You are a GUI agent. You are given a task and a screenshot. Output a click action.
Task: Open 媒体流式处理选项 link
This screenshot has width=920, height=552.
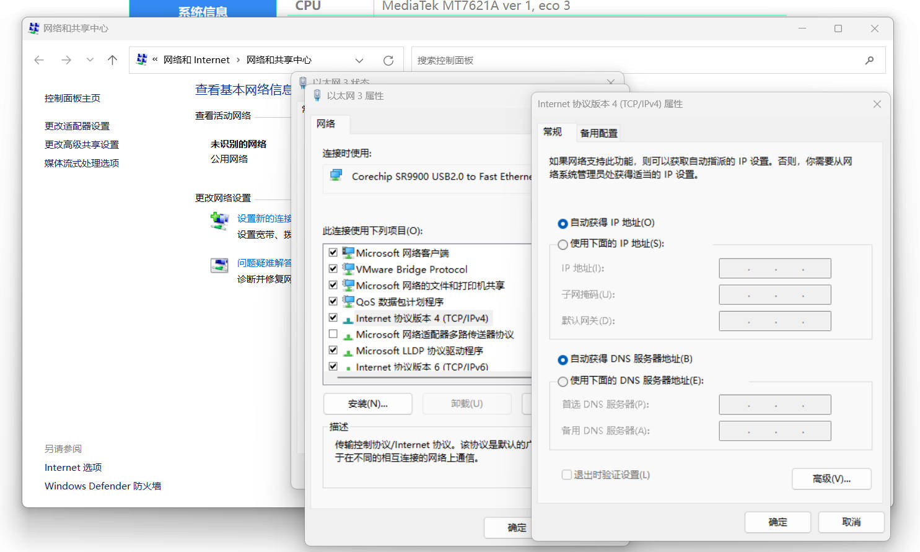coord(82,163)
